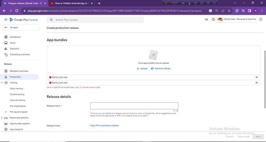This screenshot has width=266, height=142.
Task: Click the Release name input field
Action: pos(134,106)
